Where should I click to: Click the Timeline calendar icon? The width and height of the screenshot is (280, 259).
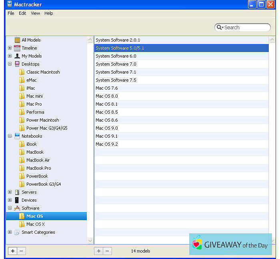[17, 48]
